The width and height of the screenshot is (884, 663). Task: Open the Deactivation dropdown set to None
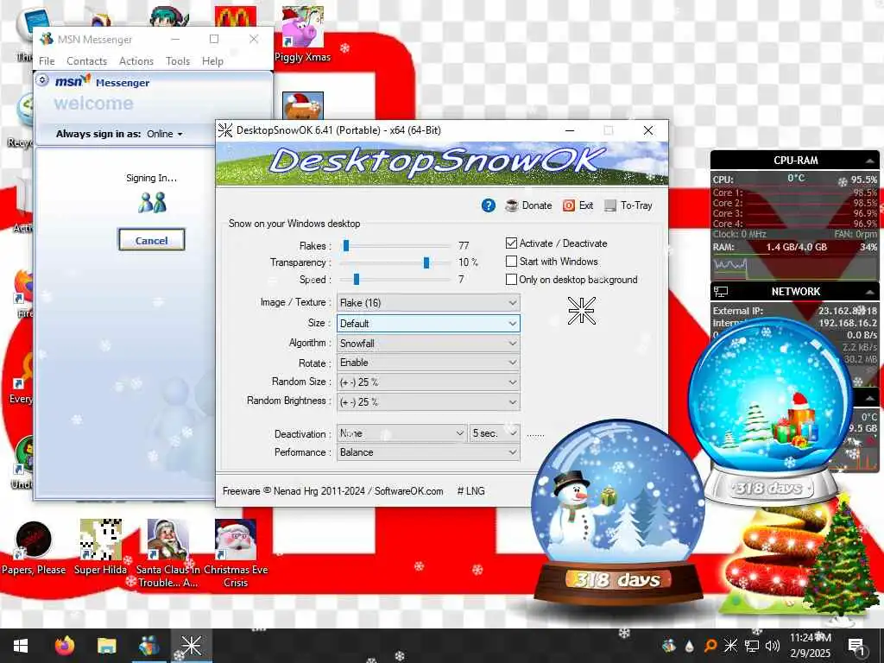(402, 433)
